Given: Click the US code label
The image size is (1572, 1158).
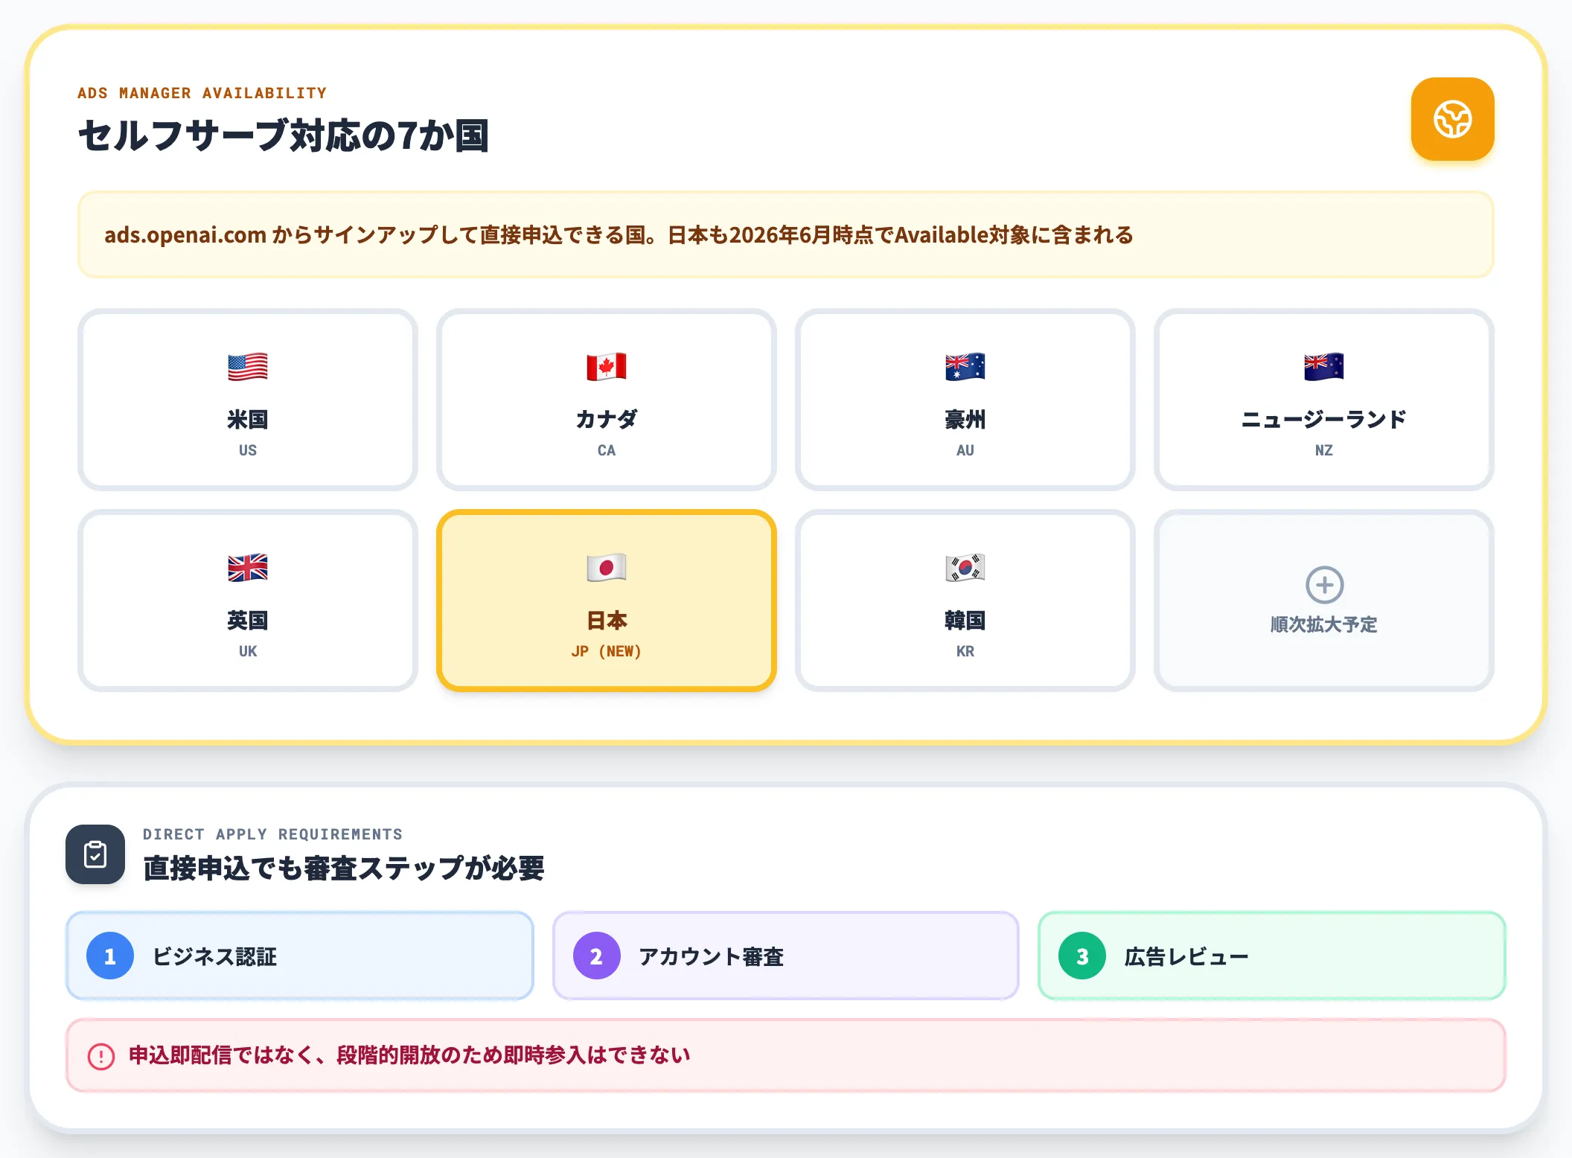Looking at the screenshot, I should tap(248, 450).
